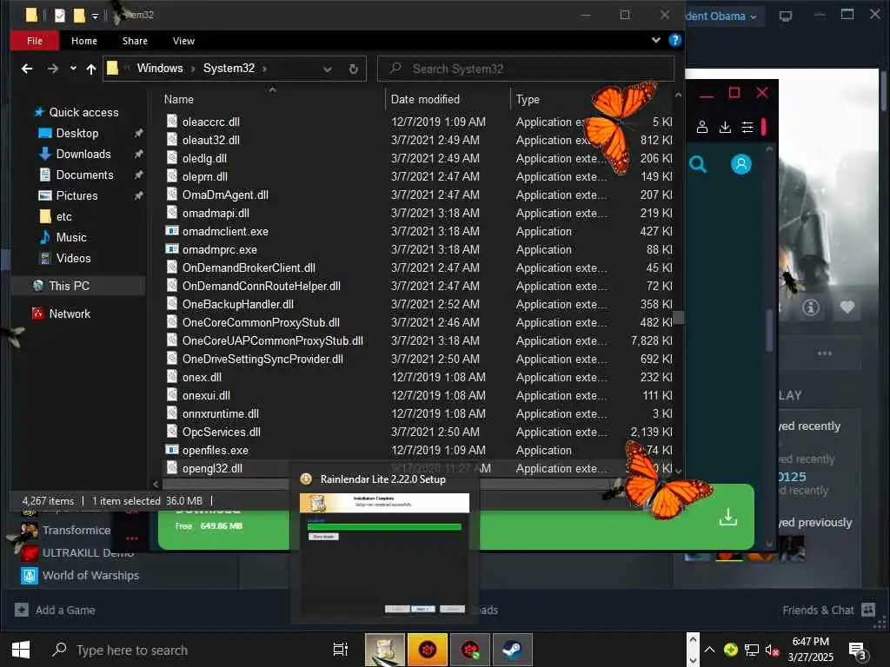The height and width of the screenshot is (667, 890).
Task: Select This PC in navigation pane
Action: tap(69, 286)
